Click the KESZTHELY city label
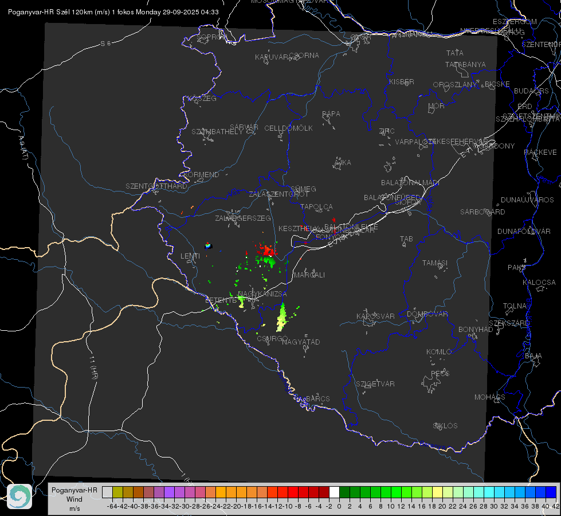 pos(299,228)
